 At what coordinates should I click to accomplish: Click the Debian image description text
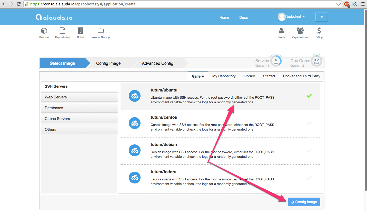tap(212, 154)
